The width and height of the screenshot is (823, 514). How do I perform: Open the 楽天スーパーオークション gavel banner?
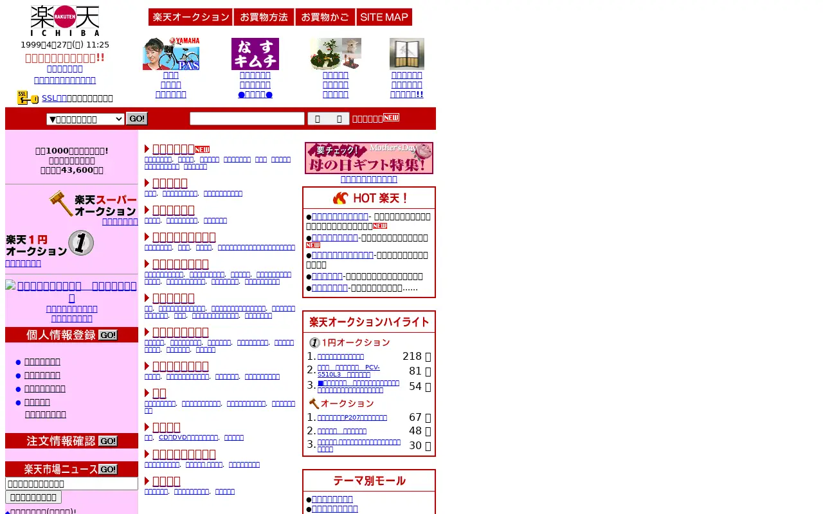point(93,204)
